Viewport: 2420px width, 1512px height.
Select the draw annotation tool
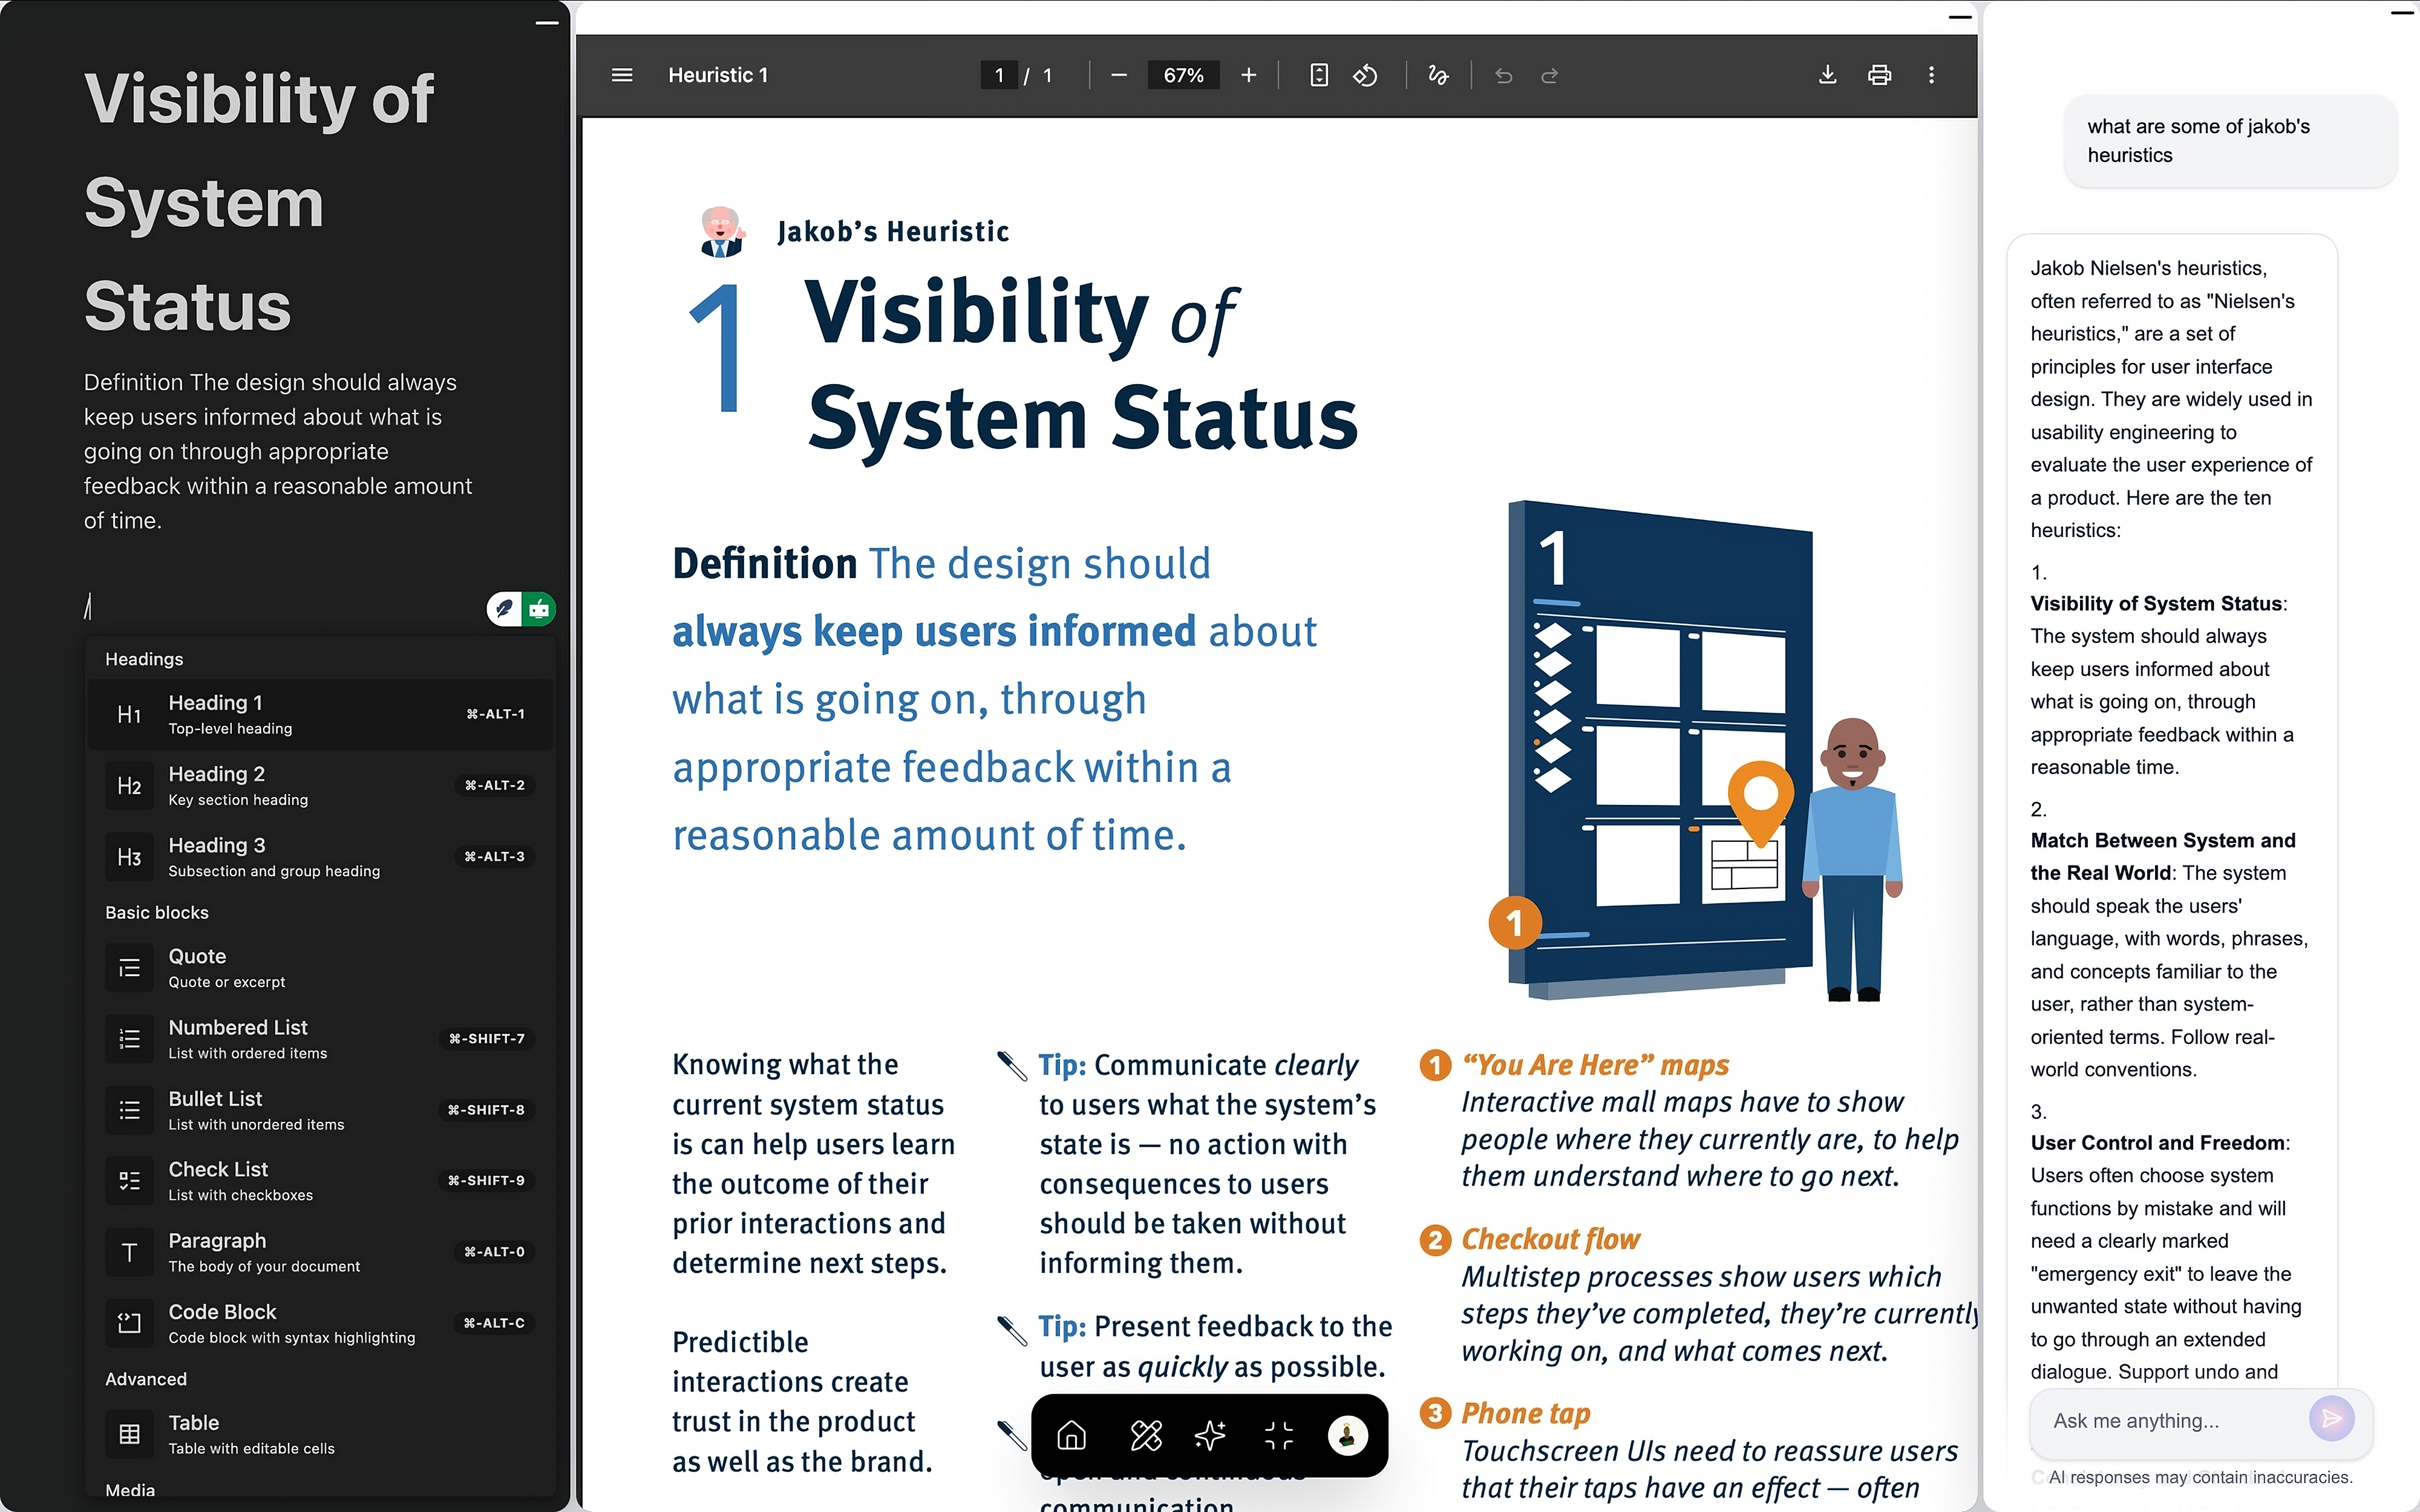pos(1438,75)
